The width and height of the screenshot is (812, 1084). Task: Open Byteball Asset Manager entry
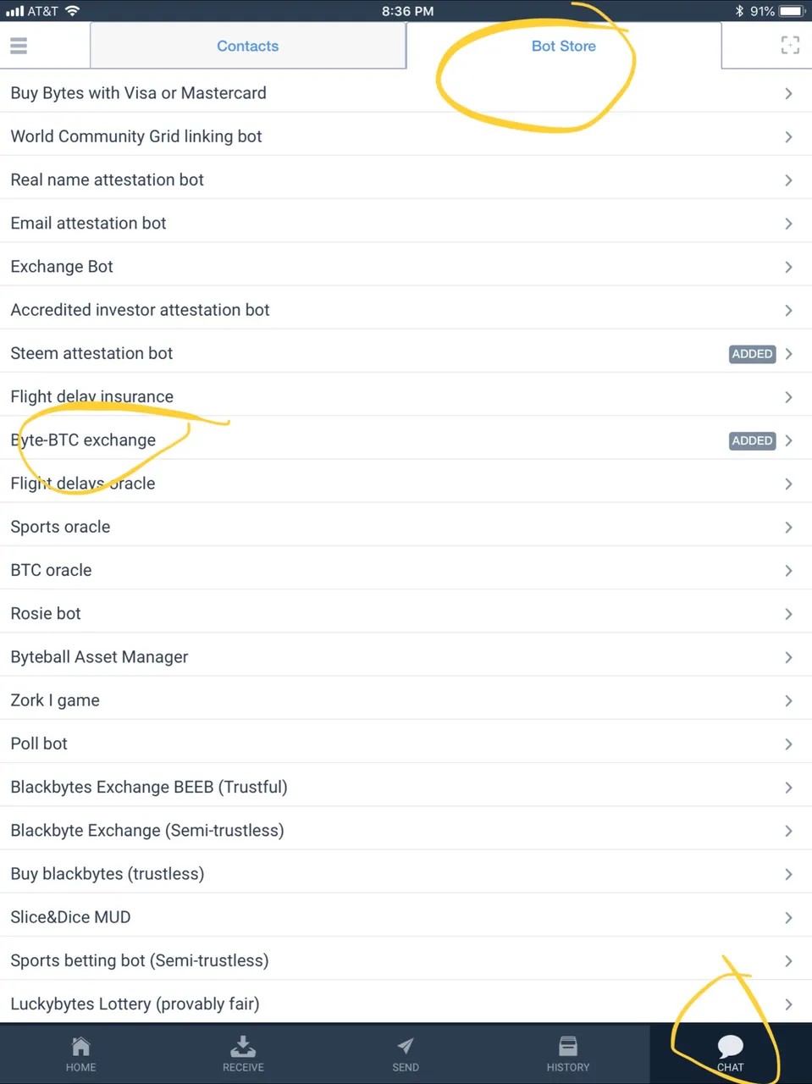coord(406,657)
